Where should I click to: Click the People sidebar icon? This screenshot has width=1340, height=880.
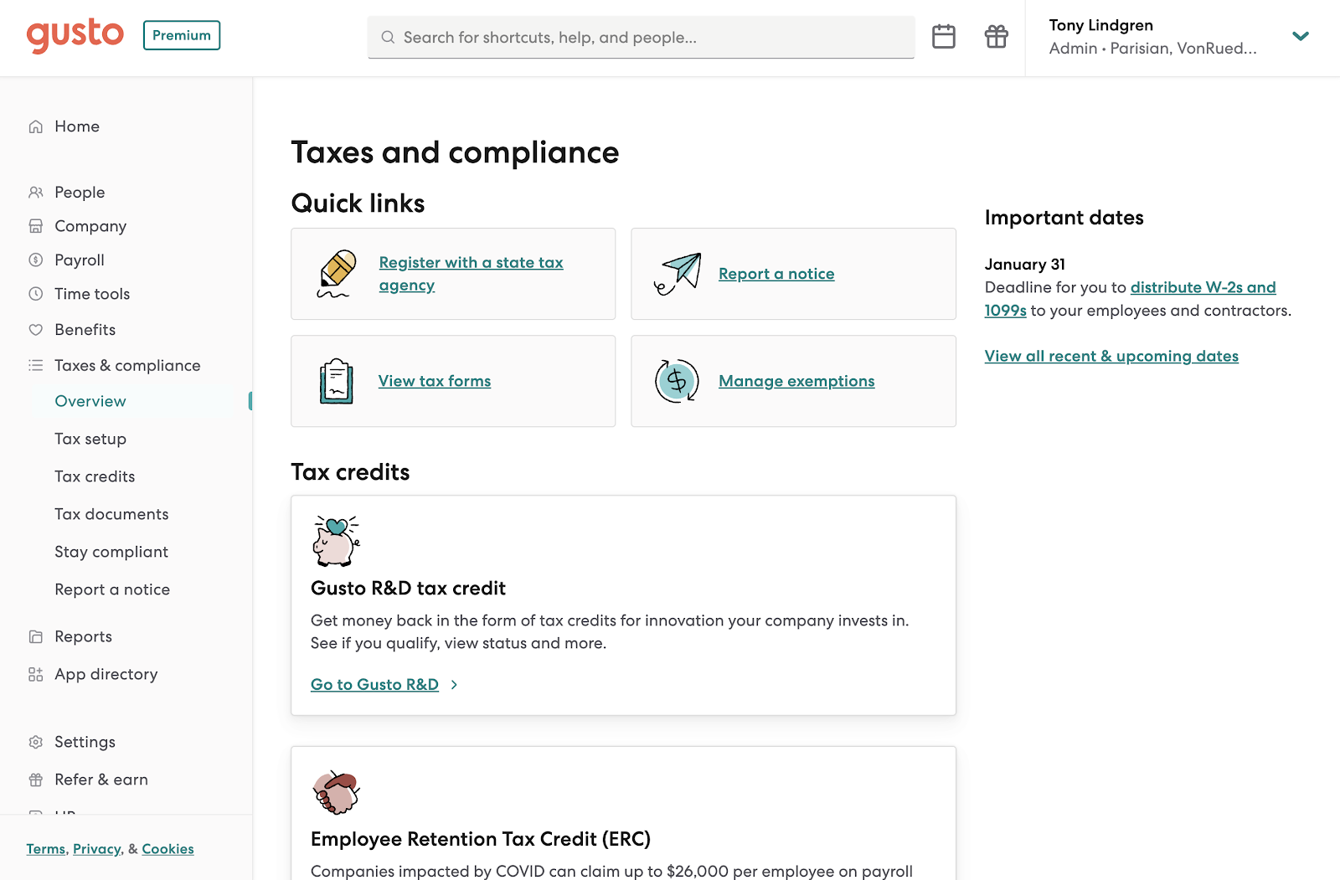tap(36, 193)
